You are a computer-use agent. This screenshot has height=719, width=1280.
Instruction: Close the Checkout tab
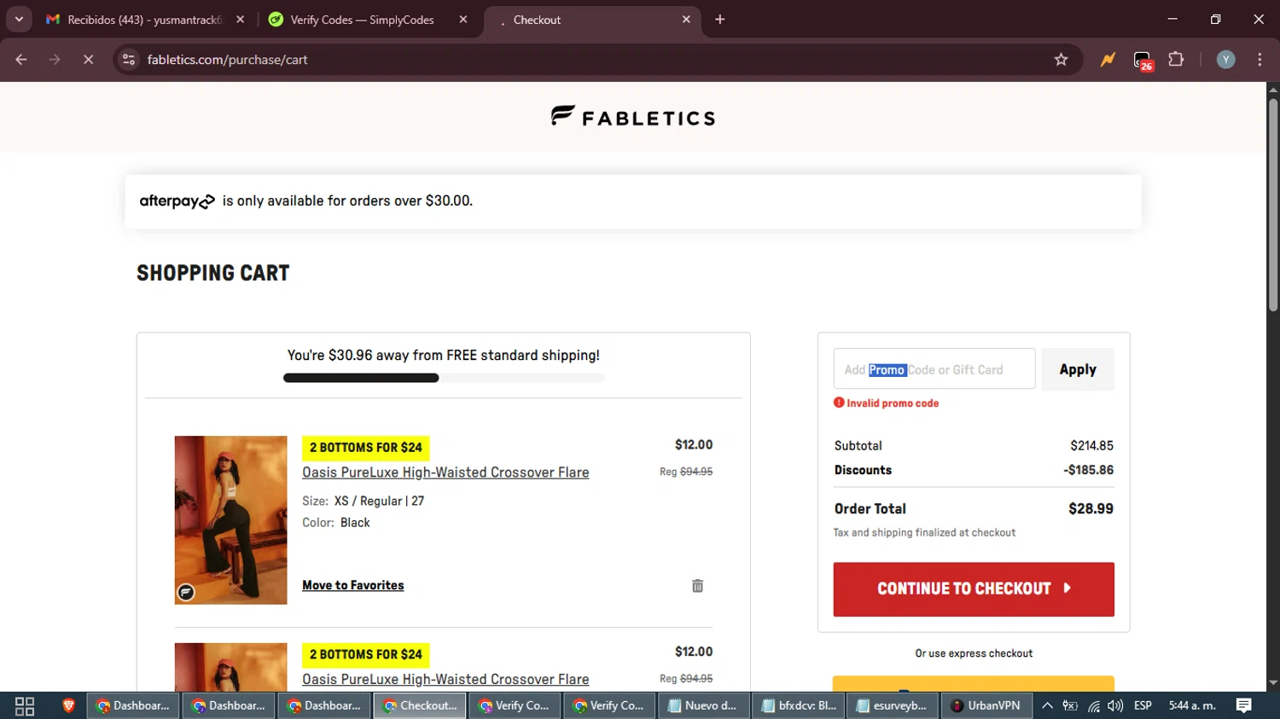click(686, 20)
